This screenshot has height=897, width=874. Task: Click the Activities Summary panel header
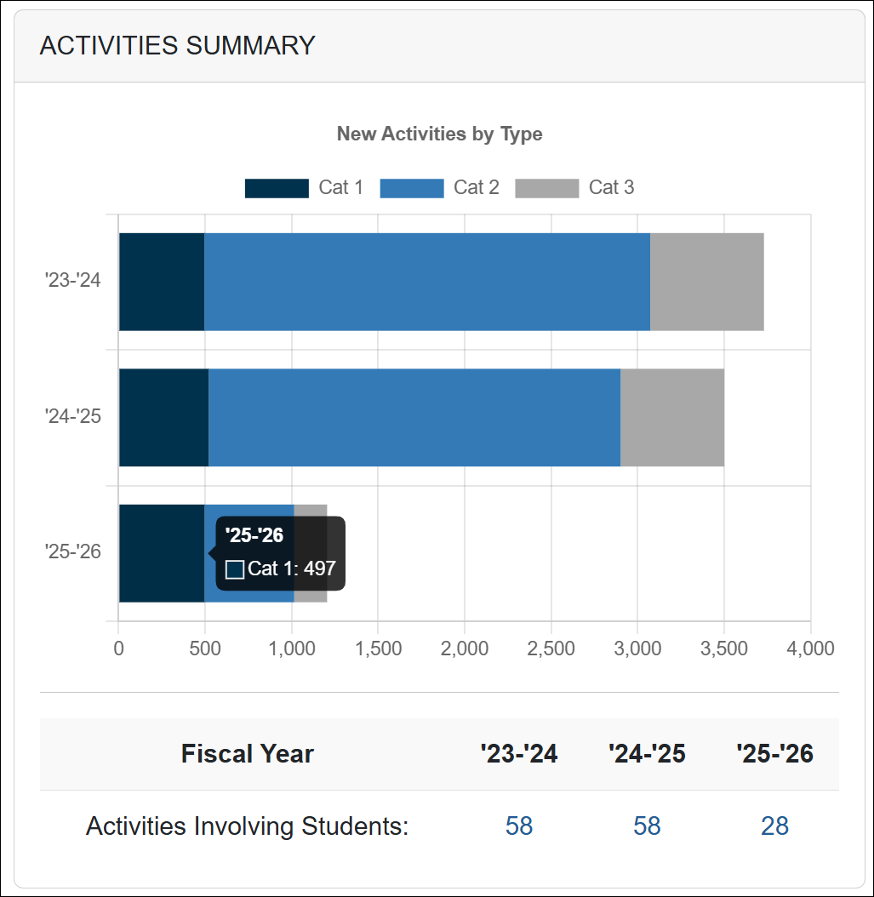177,46
